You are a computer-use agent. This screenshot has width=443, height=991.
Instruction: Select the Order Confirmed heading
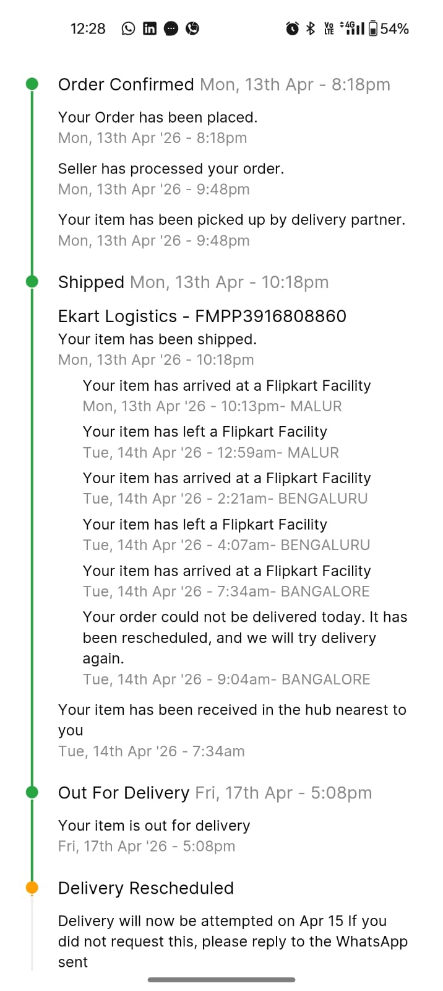[126, 84]
